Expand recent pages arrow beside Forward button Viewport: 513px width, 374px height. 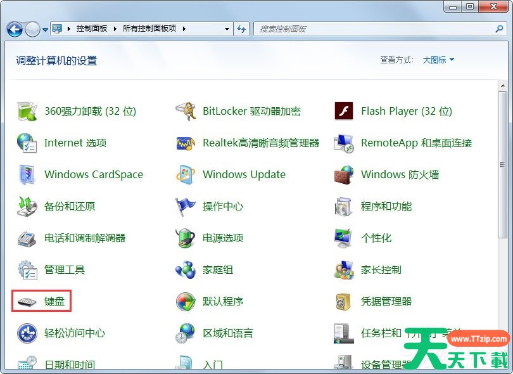coord(45,29)
